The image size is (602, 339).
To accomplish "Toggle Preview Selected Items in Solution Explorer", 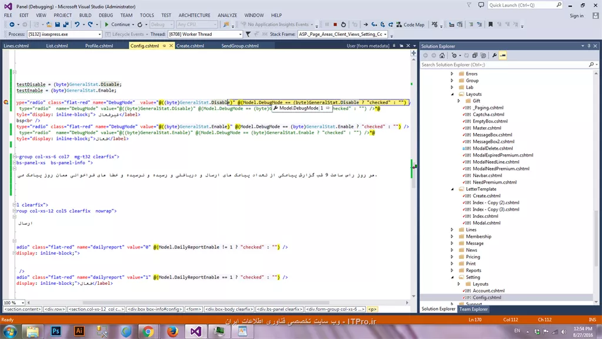I will (503, 55).
